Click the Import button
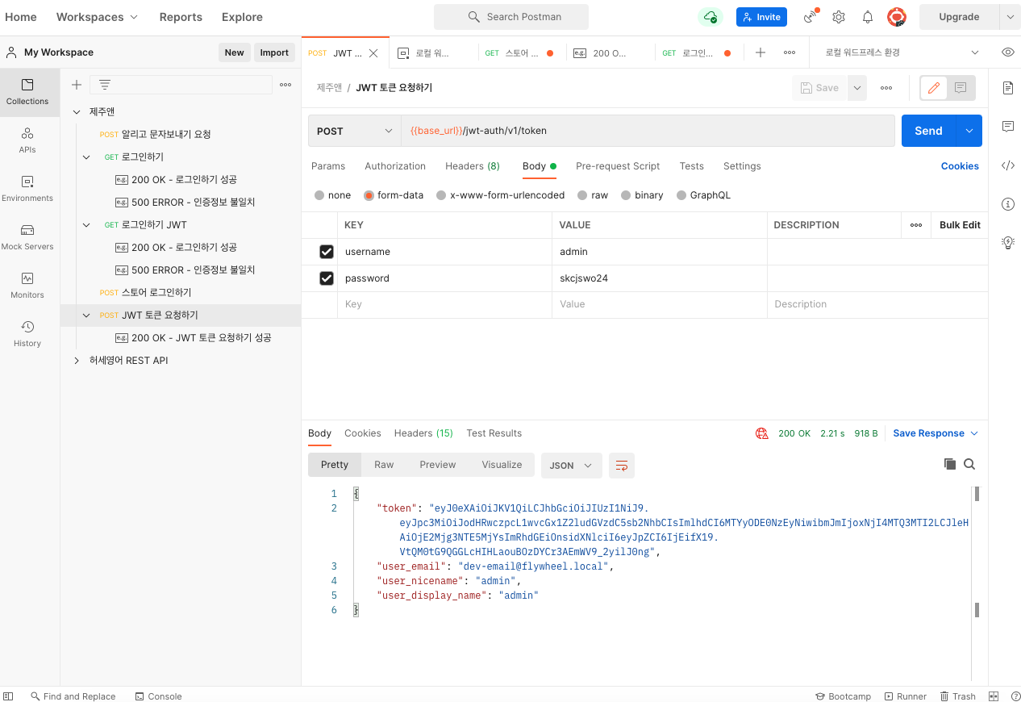 [x=274, y=52]
